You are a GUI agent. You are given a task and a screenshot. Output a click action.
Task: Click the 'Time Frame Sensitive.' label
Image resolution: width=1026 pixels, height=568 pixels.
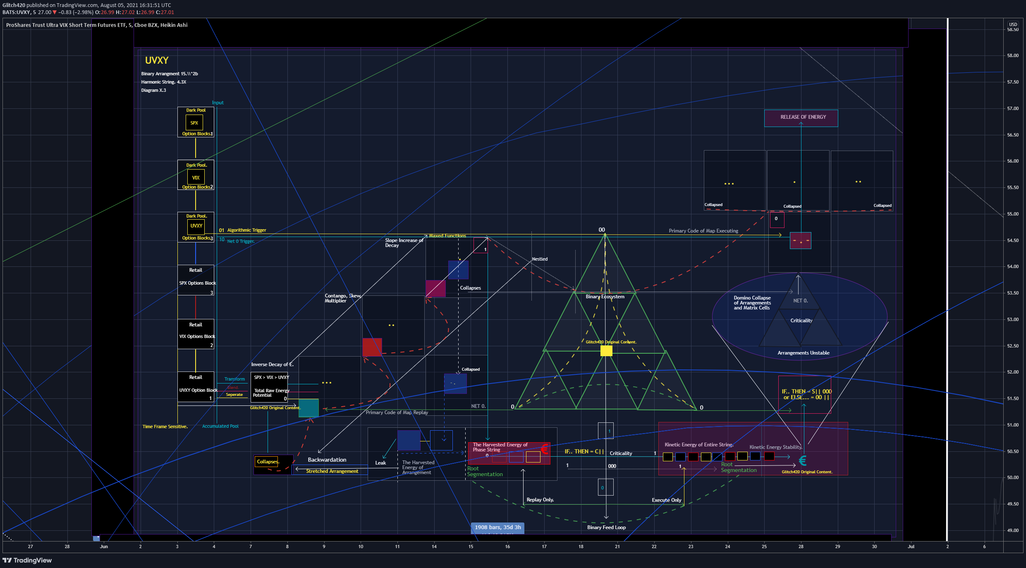coord(165,427)
